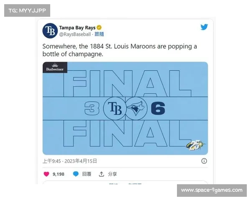Click the 回覆 reply label
This screenshot has height=201, width=251.
point(87,174)
